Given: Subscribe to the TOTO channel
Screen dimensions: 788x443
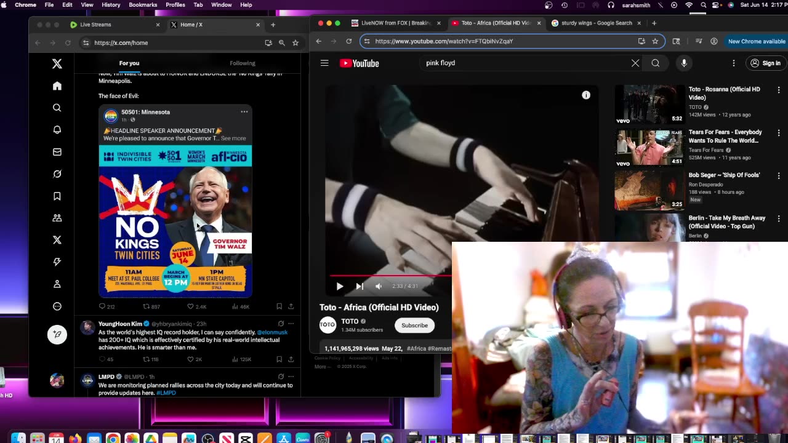Looking at the screenshot, I should point(414,325).
